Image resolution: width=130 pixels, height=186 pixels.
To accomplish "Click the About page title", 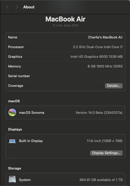I will pyautogui.click(x=29, y=7).
